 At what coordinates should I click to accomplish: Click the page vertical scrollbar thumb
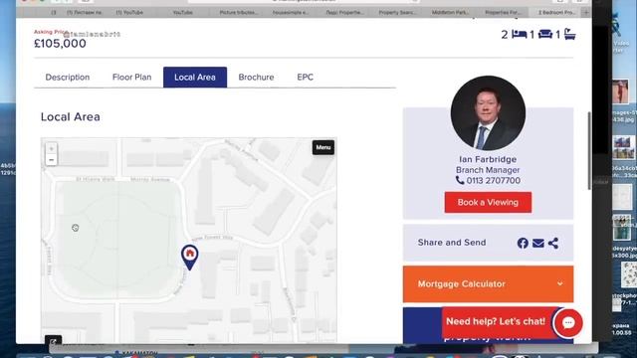[x=589, y=150]
